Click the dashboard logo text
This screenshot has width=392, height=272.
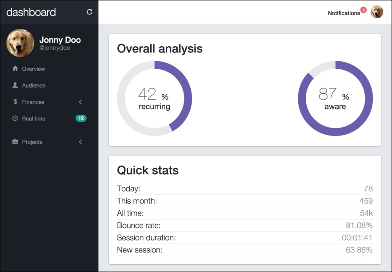(30, 12)
